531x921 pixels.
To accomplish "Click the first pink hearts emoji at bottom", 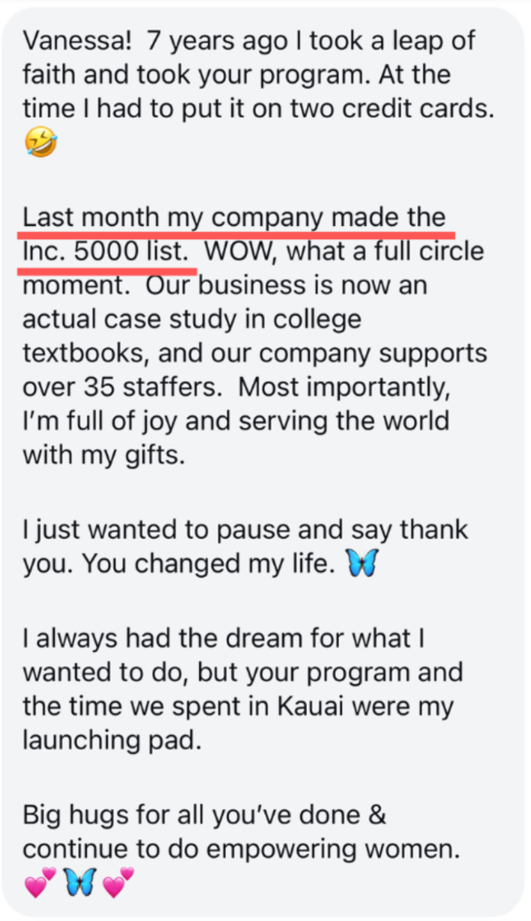I will click(40, 882).
